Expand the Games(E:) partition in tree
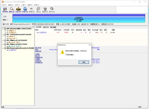 (5, 38)
